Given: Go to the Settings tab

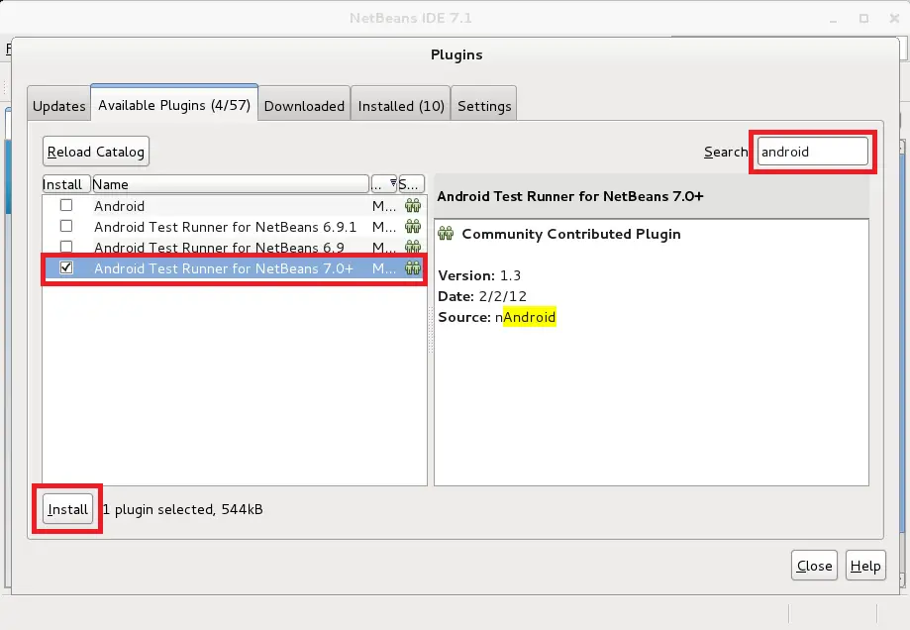Looking at the screenshot, I should [484, 106].
